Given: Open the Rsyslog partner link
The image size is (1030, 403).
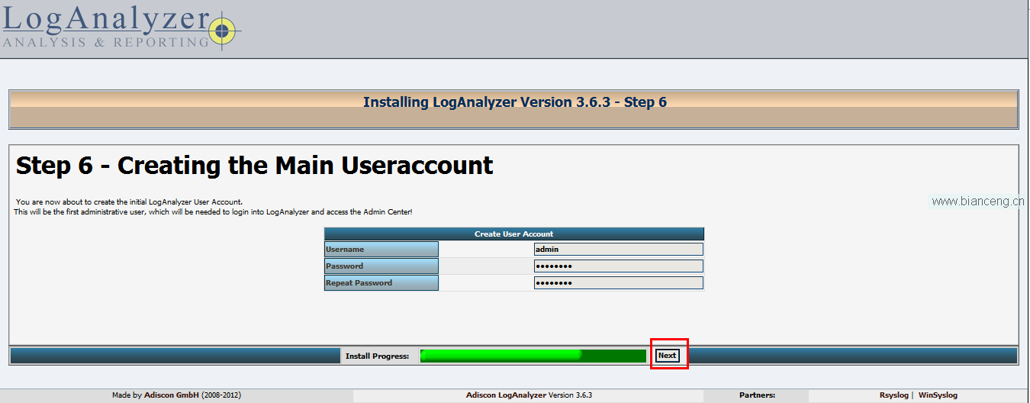Looking at the screenshot, I should 893,395.
